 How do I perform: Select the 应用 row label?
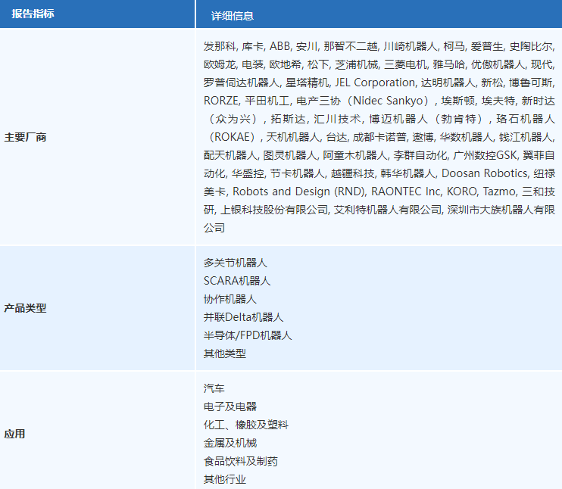14,434
